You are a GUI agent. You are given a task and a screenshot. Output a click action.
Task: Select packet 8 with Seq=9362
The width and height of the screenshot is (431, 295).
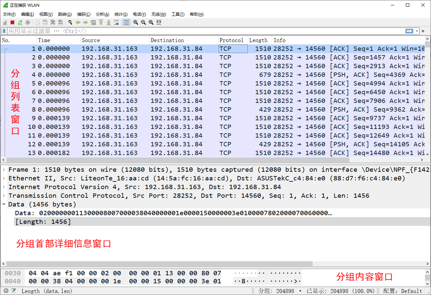[213, 109]
